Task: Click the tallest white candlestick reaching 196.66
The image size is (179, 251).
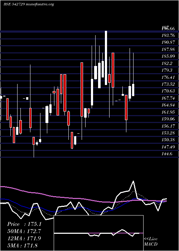Action: 106,58
